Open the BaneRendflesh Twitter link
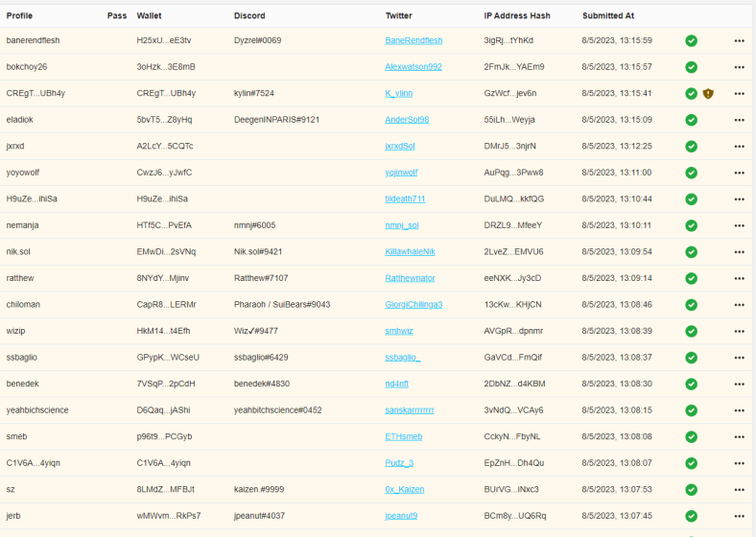 413,40
